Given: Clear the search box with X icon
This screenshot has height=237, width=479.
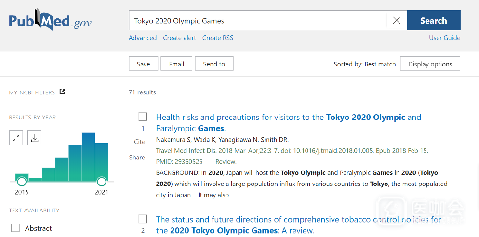Looking at the screenshot, I should [x=397, y=20].
